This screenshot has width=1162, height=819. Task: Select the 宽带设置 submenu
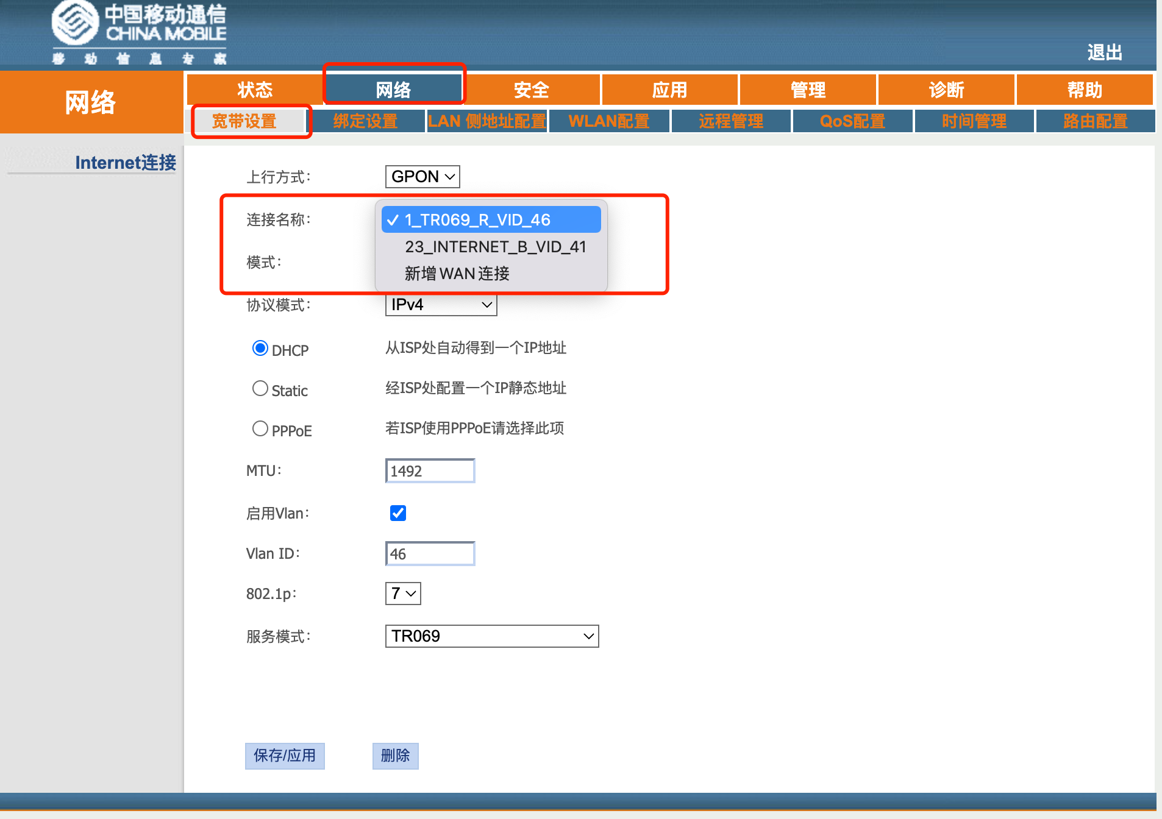pos(244,121)
